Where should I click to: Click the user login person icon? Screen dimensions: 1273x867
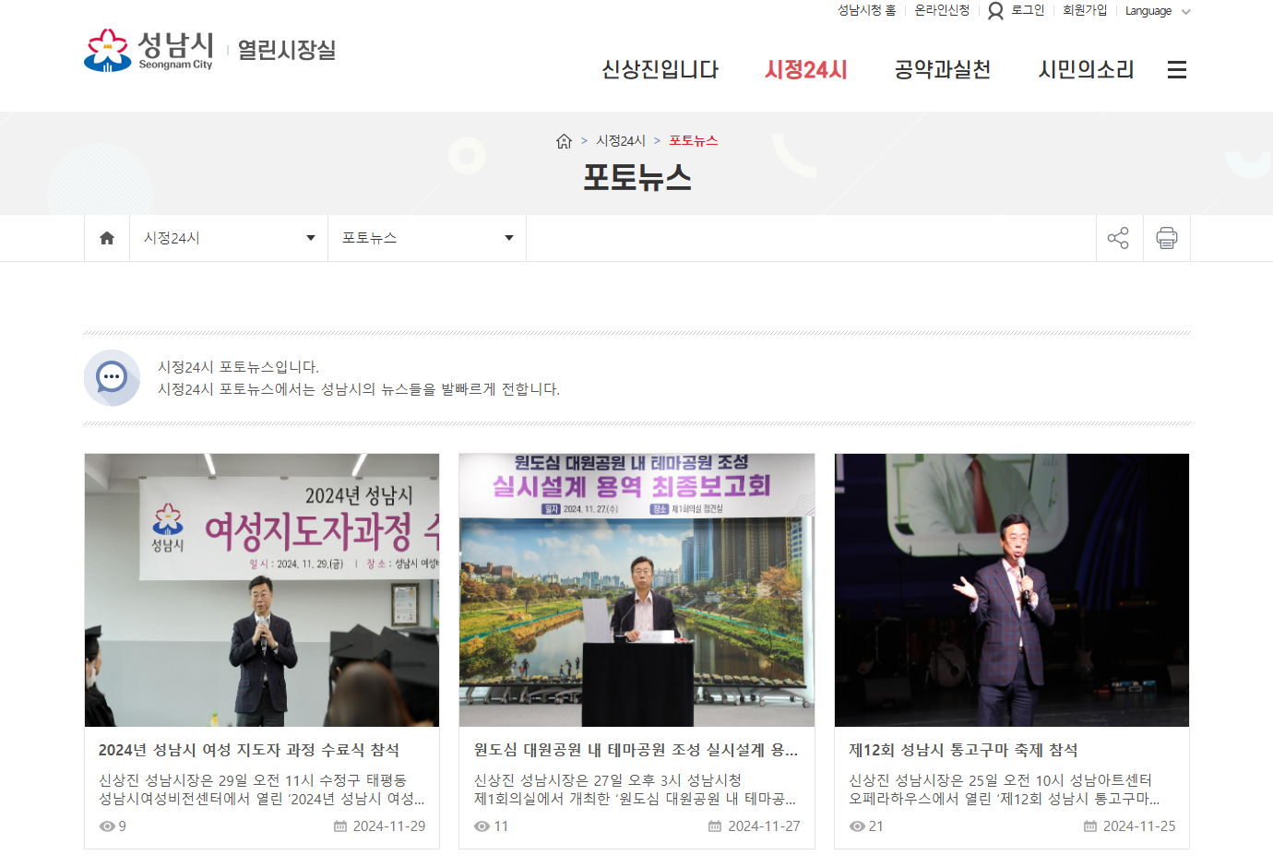click(995, 11)
